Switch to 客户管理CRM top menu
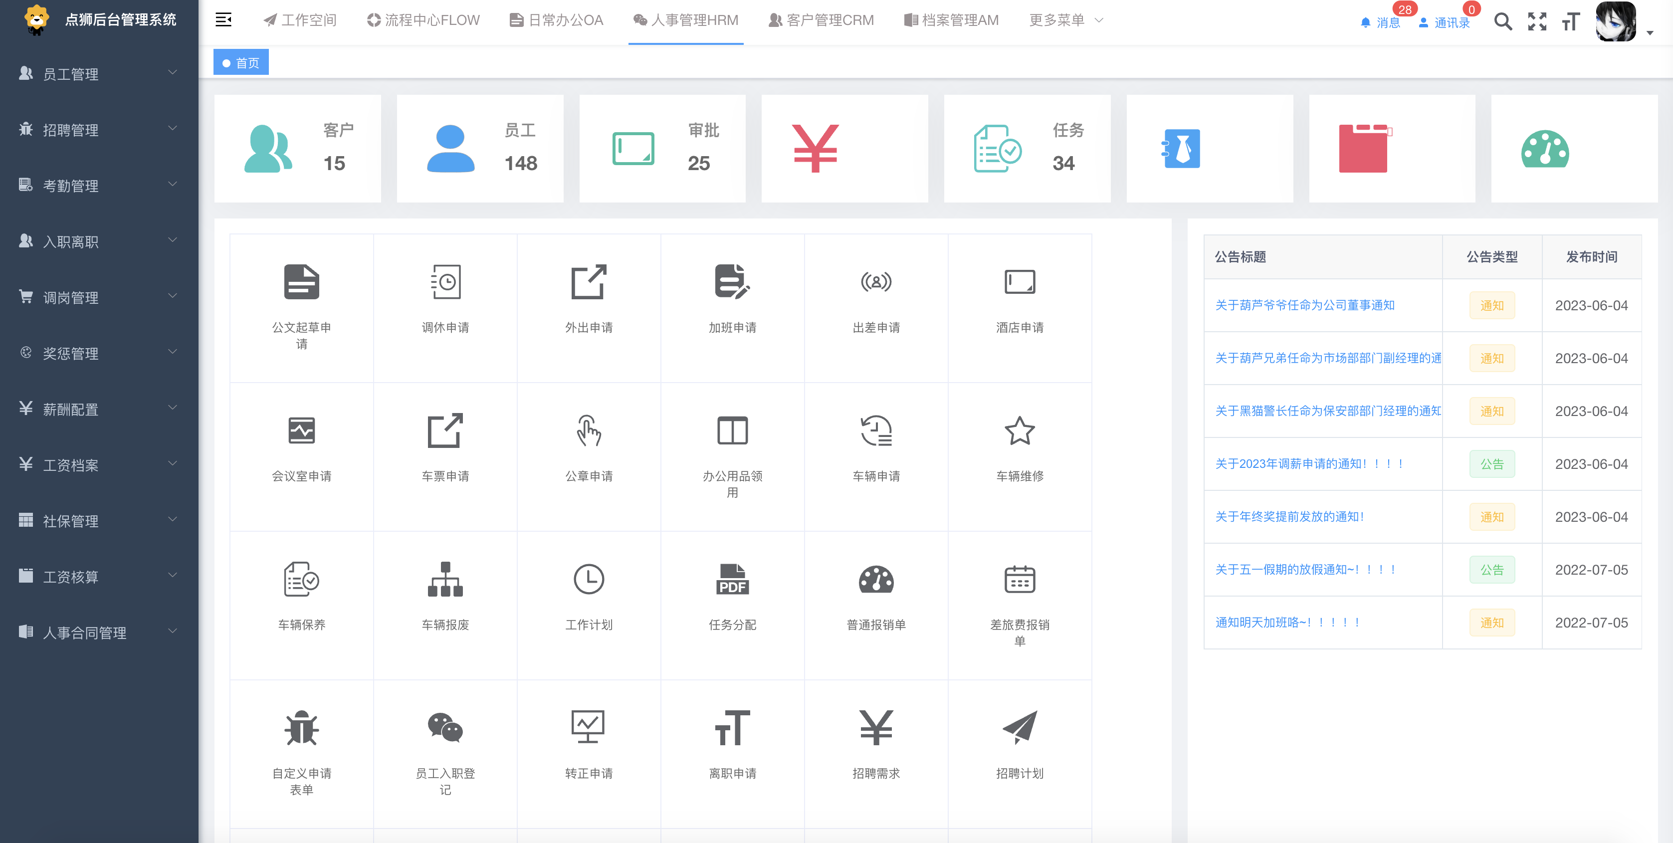 (x=821, y=20)
